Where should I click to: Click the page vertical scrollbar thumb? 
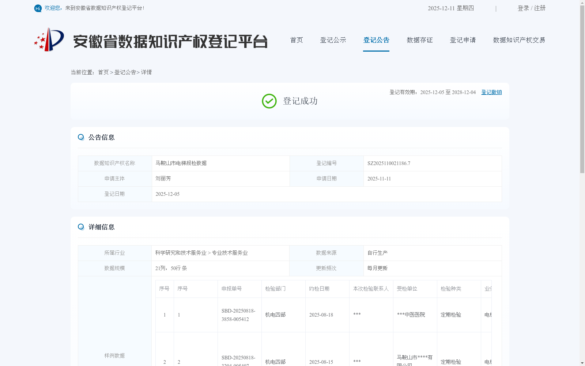[x=582, y=89]
